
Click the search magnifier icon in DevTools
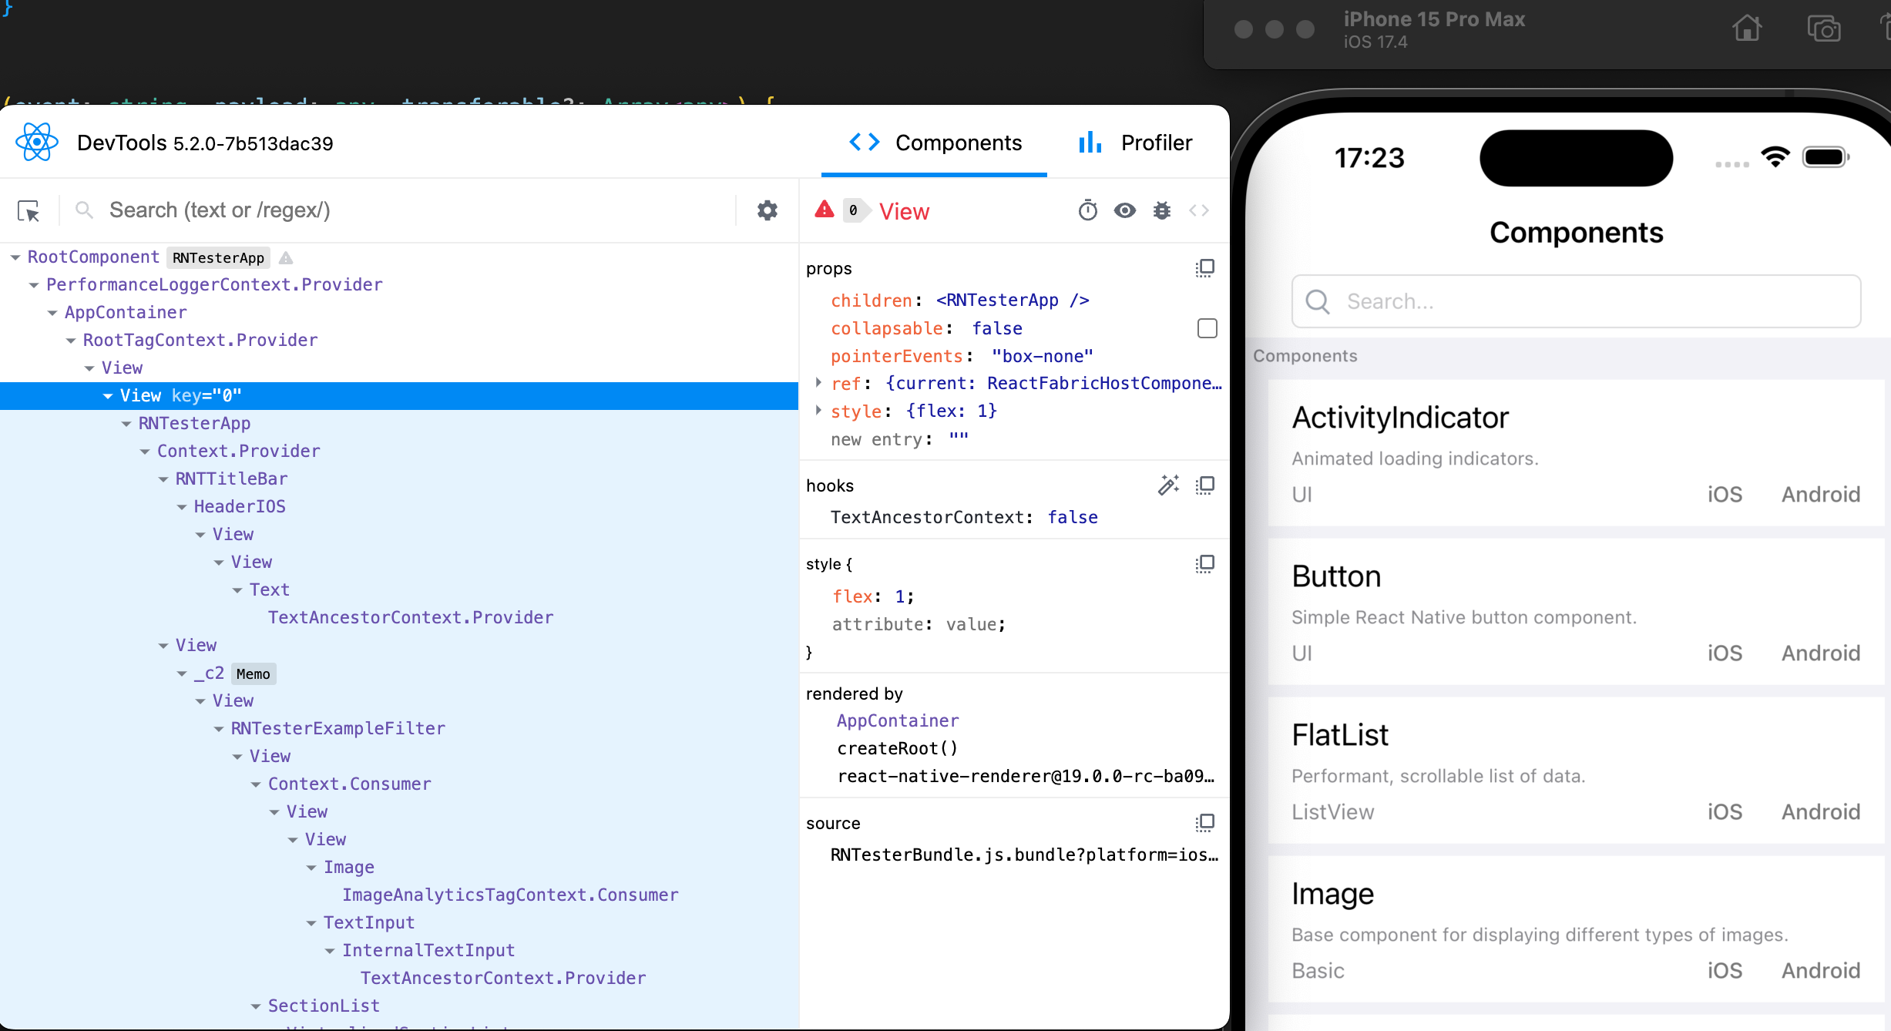click(84, 210)
